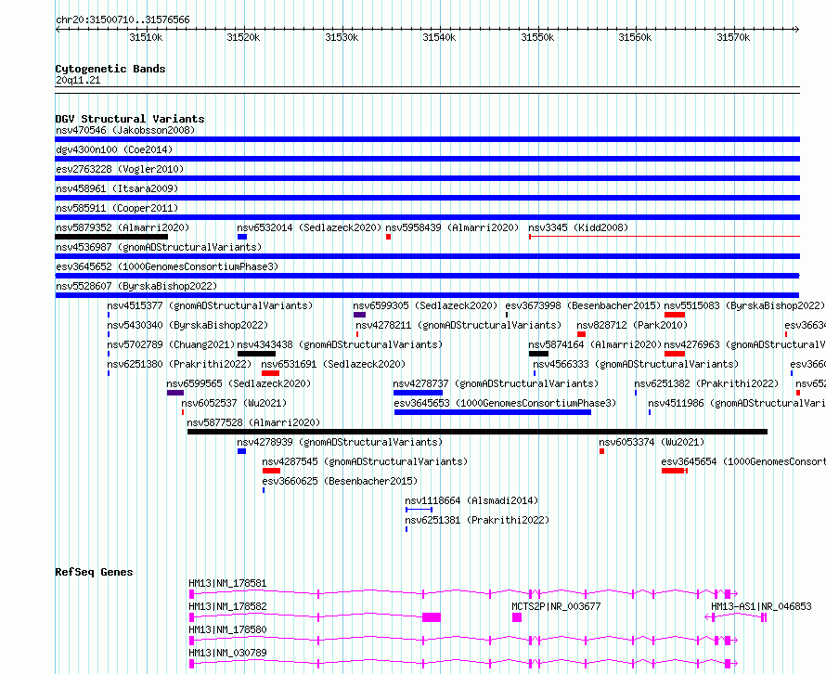This screenshot has height=674, width=826.
Task: Click the black bar of nsv5879352 (Almarri2020)
Action: (x=111, y=237)
